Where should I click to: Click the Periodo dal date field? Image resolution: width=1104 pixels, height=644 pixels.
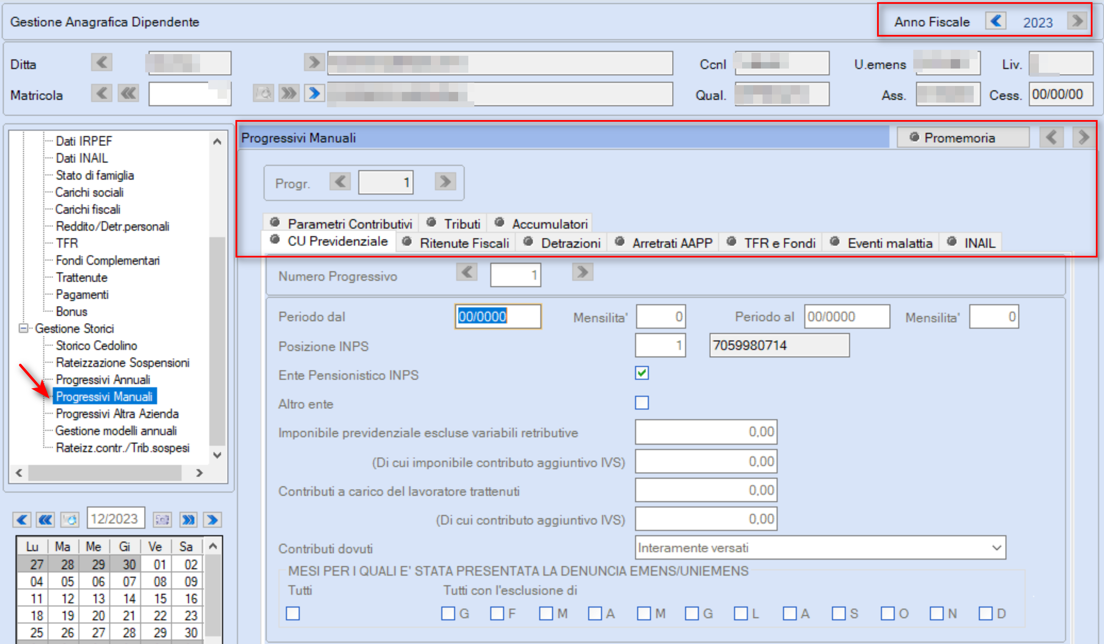(498, 316)
